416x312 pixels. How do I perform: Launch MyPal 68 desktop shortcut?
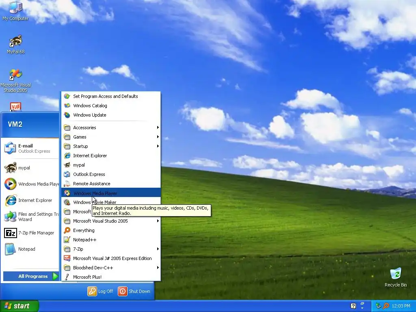point(16,44)
